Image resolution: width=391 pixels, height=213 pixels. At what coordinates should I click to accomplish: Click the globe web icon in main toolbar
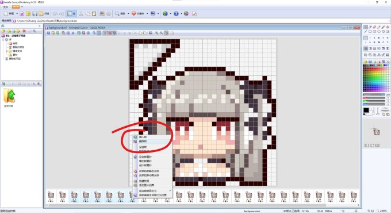tap(165, 14)
